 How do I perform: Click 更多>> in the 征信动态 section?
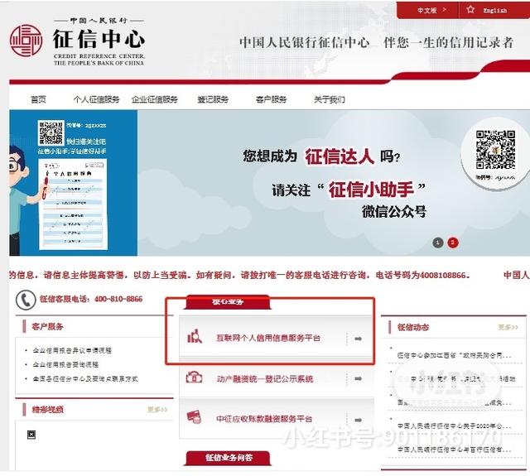tap(508, 327)
